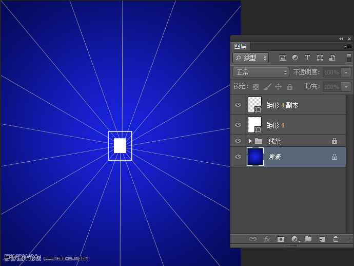Click the 填充 value field
This screenshot has width=354, height=266.
(x=332, y=87)
